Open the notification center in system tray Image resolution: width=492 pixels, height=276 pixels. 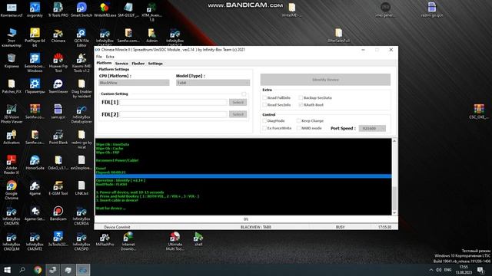click(x=480, y=270)
